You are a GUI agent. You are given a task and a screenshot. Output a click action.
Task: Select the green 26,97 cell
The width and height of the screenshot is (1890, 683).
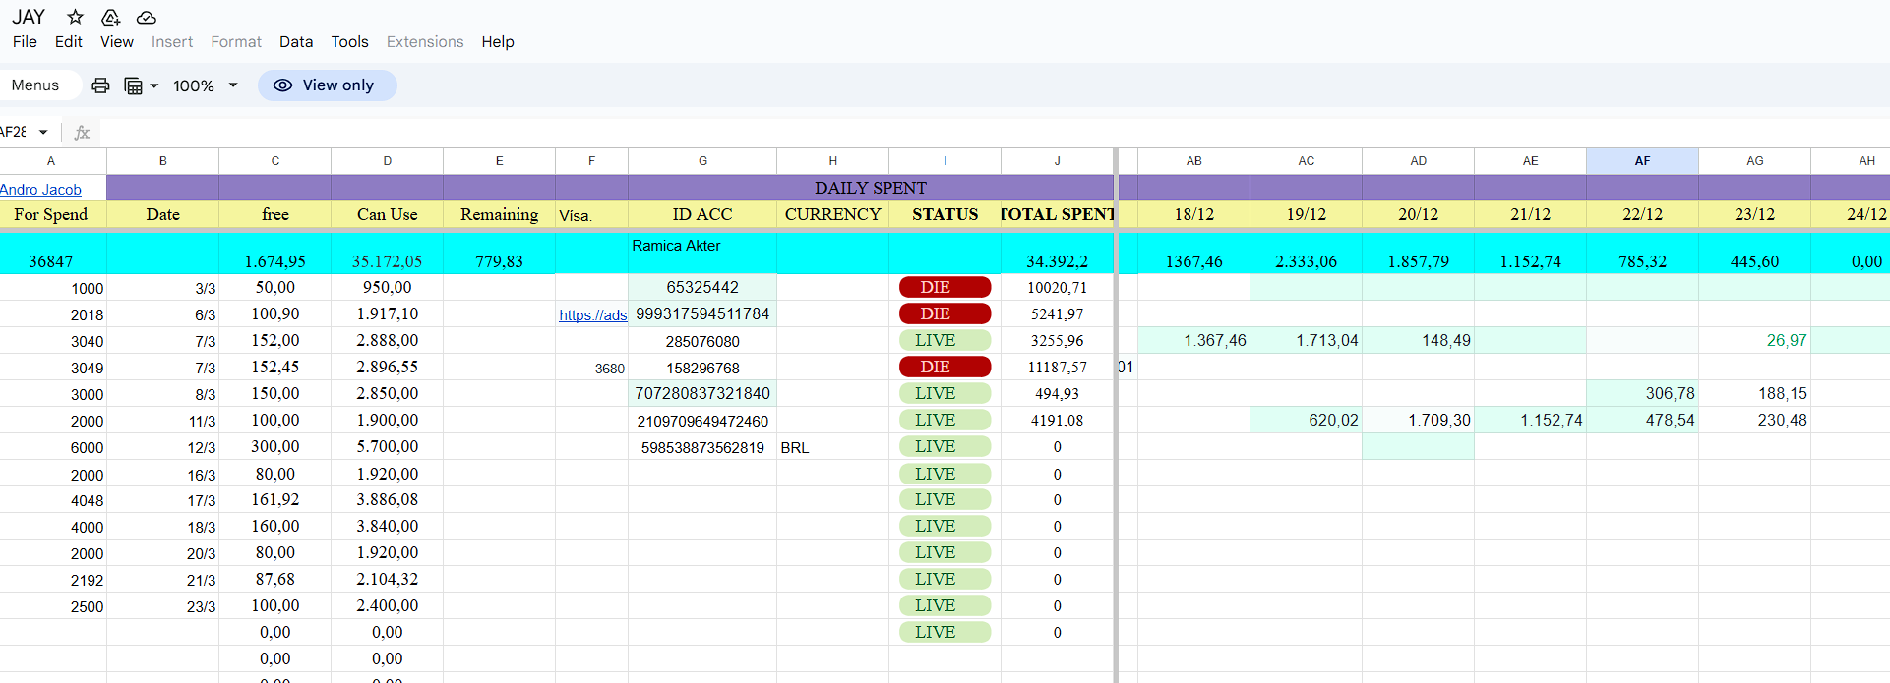coord(1754,340)
